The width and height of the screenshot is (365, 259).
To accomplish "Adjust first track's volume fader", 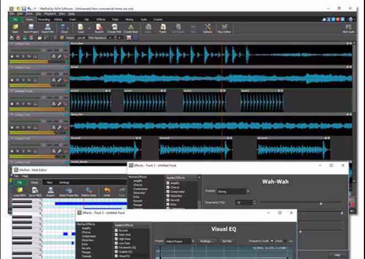I will 44,50.
